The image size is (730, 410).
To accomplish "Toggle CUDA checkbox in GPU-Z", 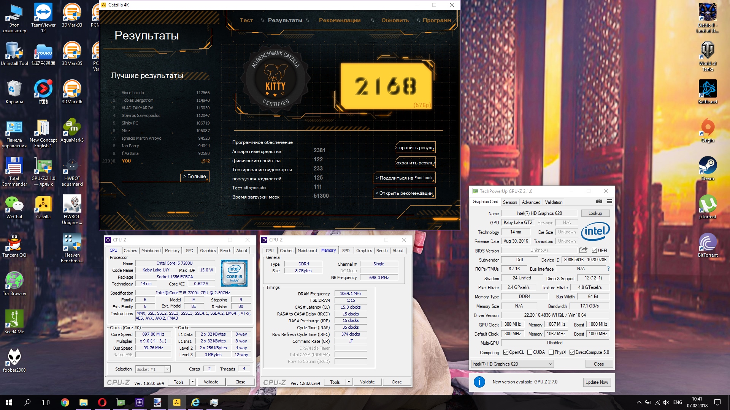I will [530, 352].
